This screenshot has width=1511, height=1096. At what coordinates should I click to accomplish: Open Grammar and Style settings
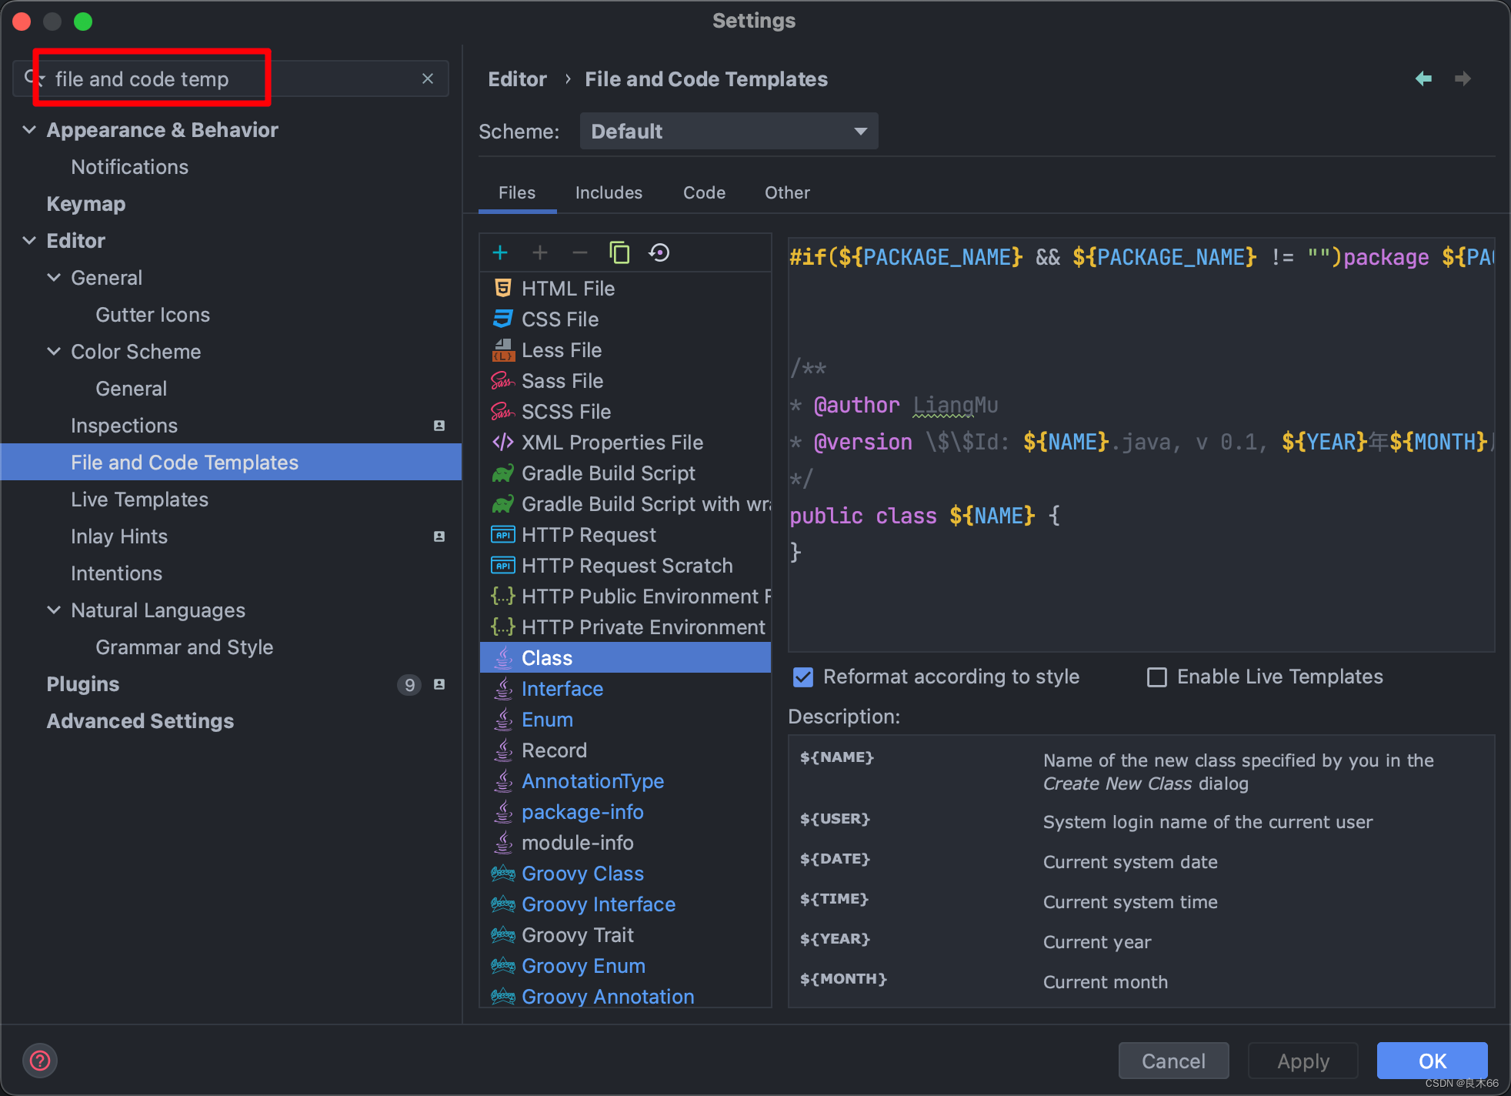coord(231,647)
